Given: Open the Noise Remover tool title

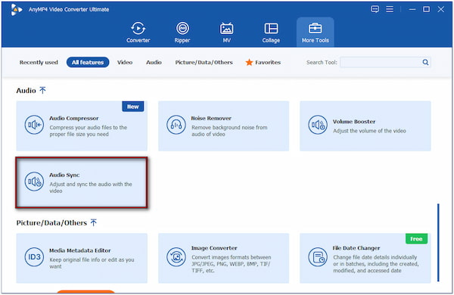Looking at the screenshot, I should coord(211,118).
